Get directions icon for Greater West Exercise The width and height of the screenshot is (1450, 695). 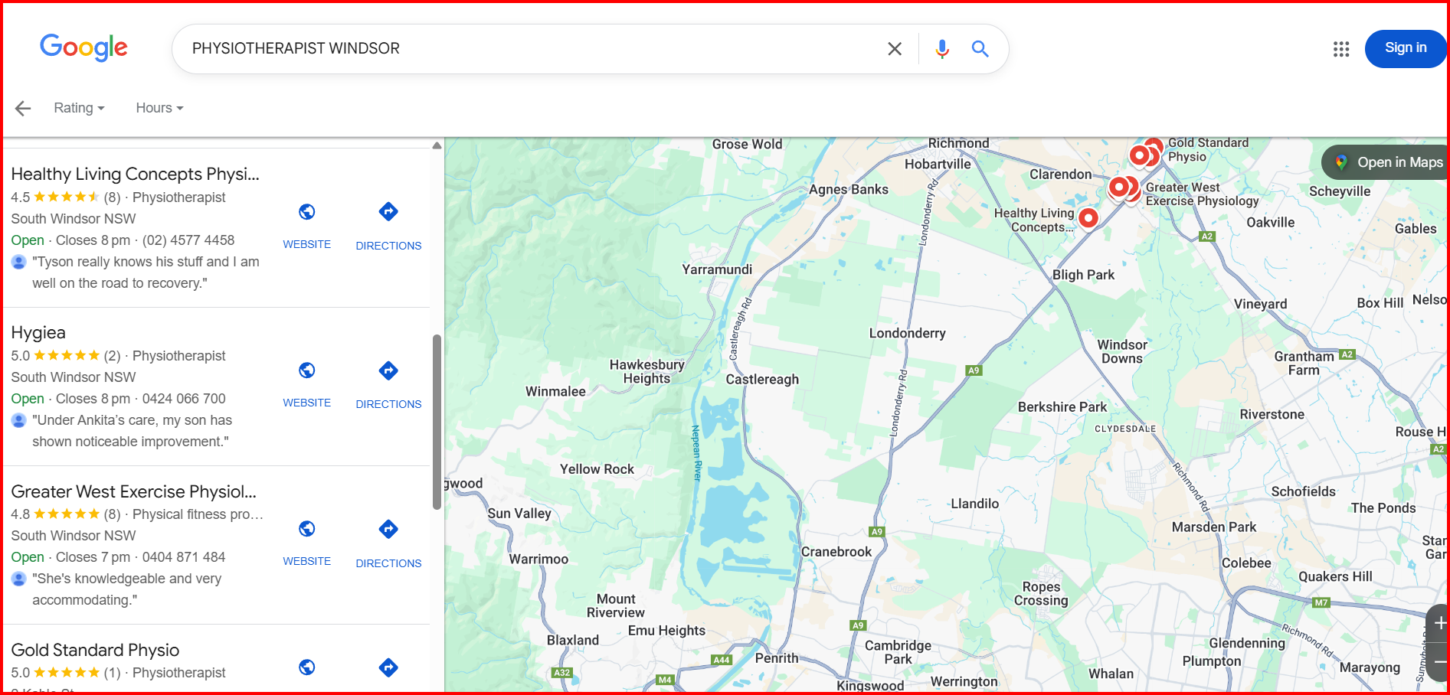point(388,529)
